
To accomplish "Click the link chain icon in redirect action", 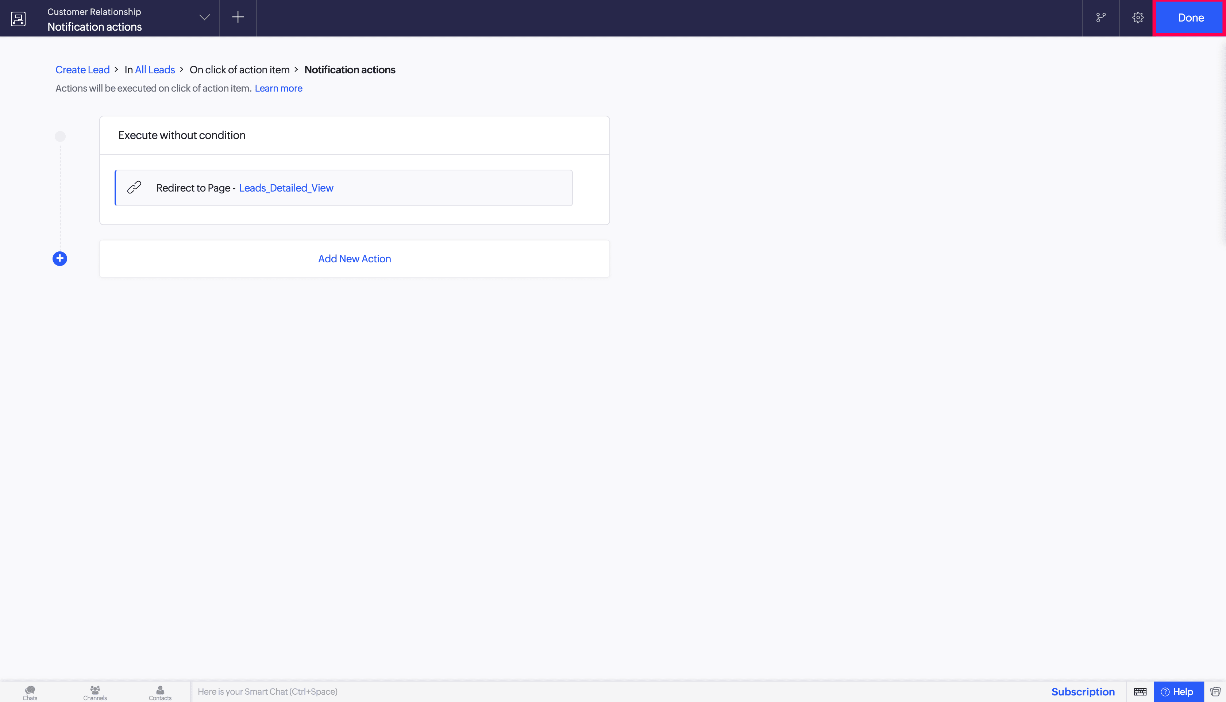I will [134, 187].
